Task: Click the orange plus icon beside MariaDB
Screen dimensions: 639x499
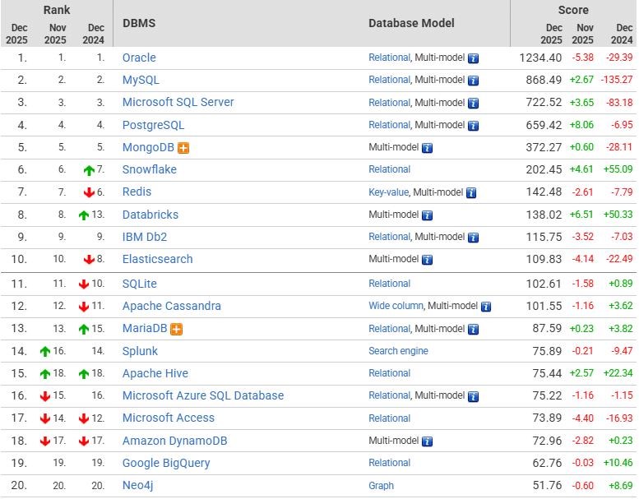Action: pyautogui.click(x=176, y=329)
